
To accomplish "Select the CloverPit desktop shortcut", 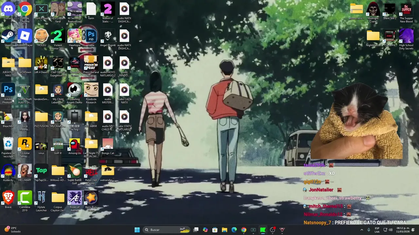I will (x=390, y=38).
